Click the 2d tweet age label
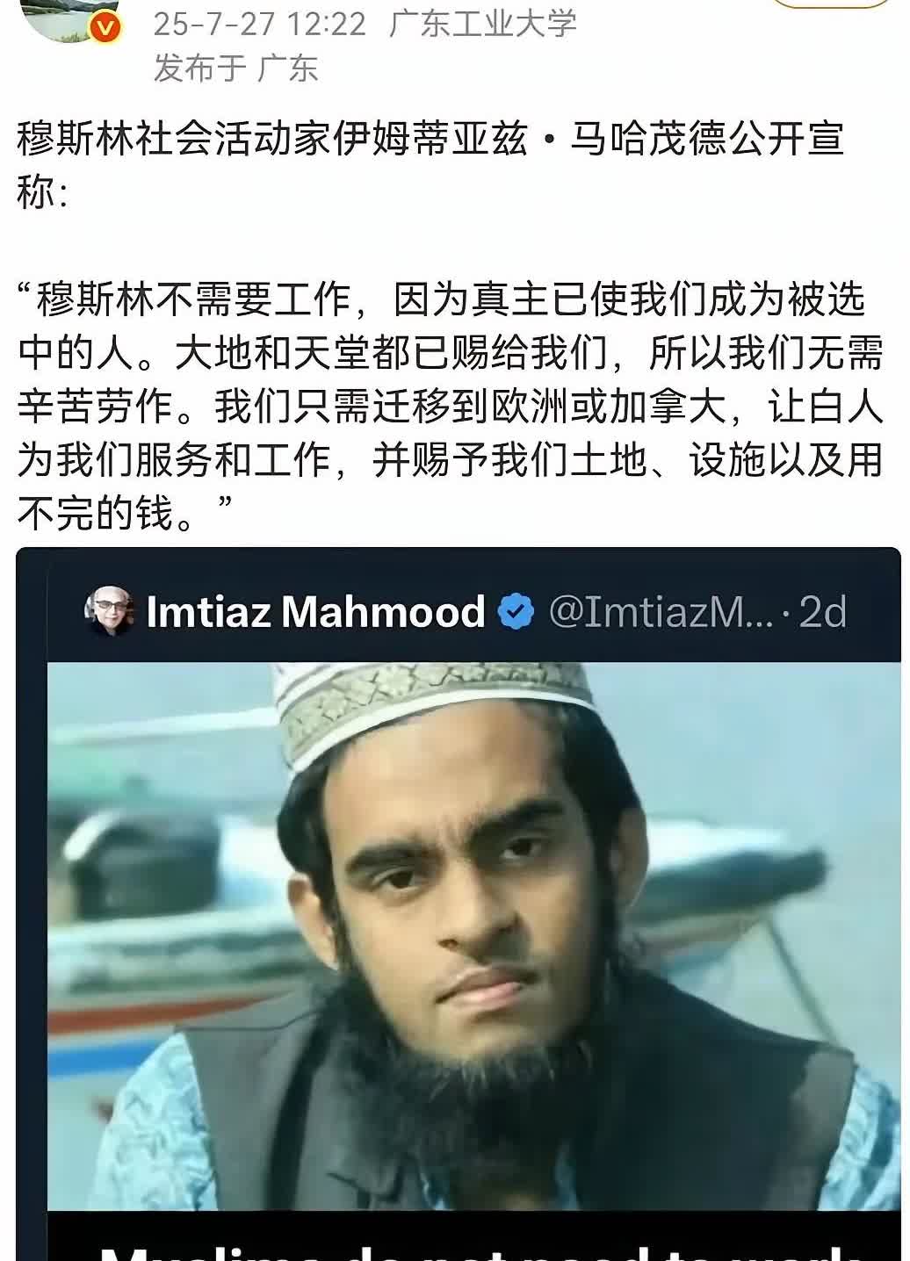 click(823, 612)
